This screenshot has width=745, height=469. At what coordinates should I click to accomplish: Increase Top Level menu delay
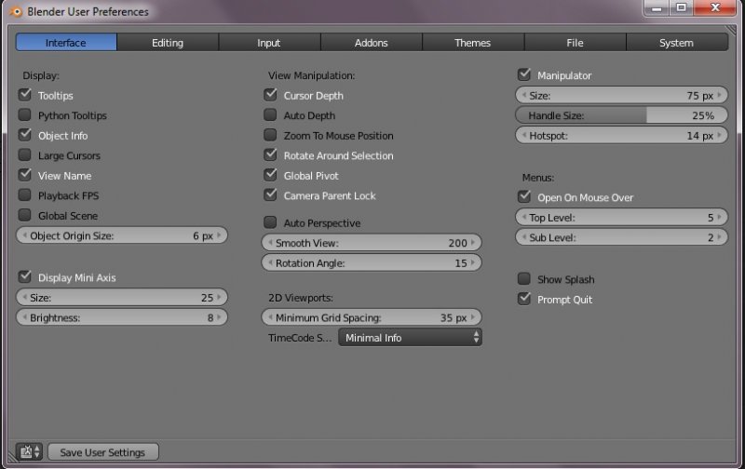click(719, 217)
